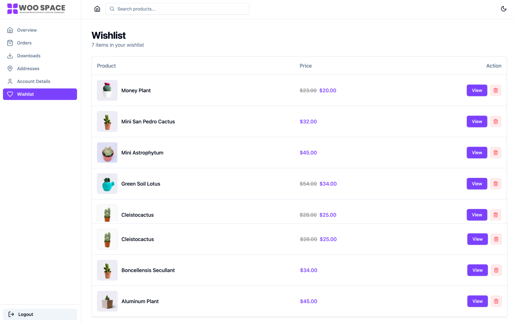Open the Mini Astrophytum product page
This screenshot has height=323, width=514.
pos(477,153)
